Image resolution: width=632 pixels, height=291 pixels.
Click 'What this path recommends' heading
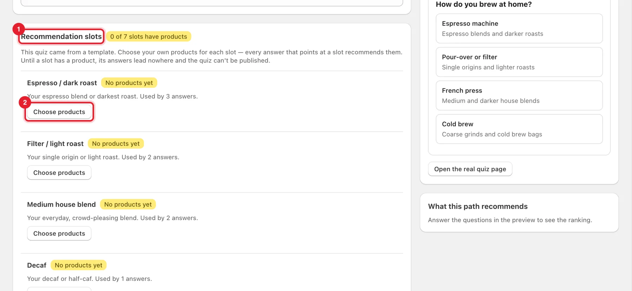tap(478, 206)
